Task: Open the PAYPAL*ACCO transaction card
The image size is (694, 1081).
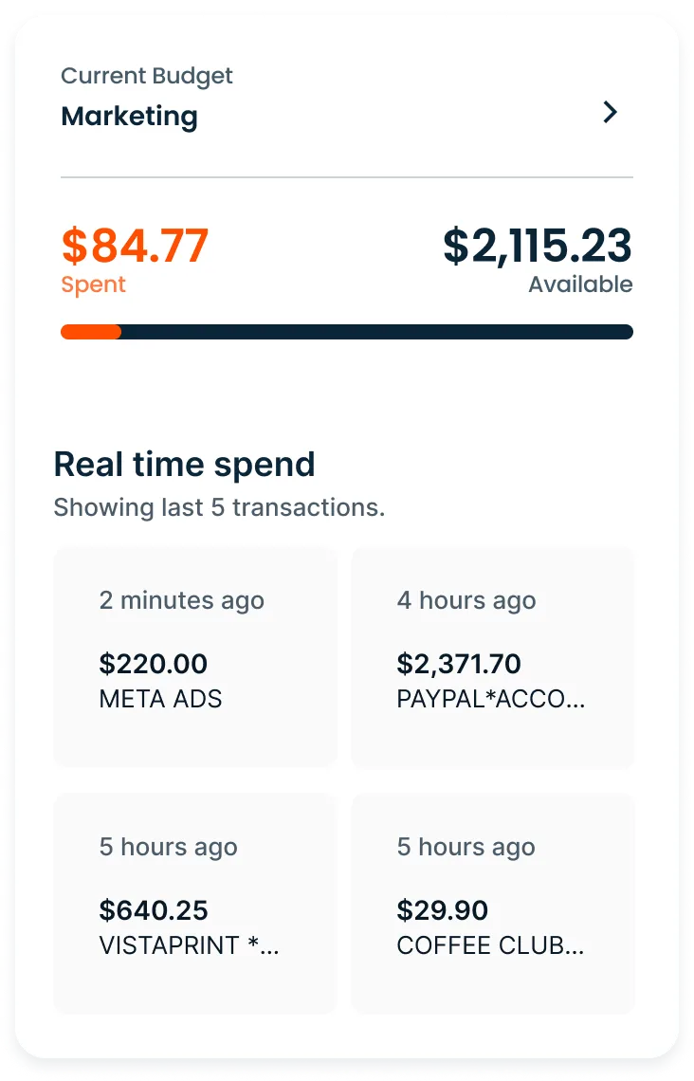Action: [x=492, y=656]
